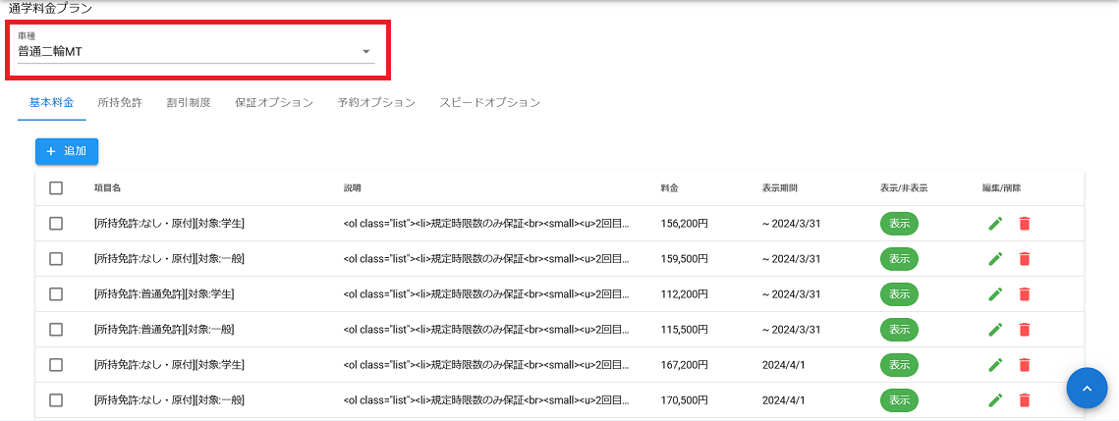This screenshot has width=1119, height=421.
Task: Click the dropdown arrow beside 普通二輪MT
Action: tap(365, 51)
